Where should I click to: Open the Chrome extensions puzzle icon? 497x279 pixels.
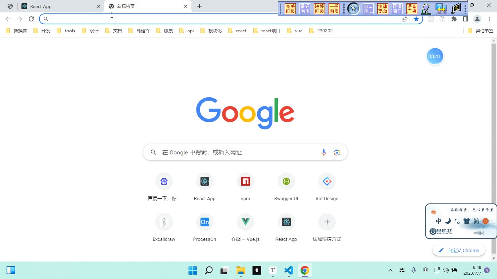coord(454,19)
